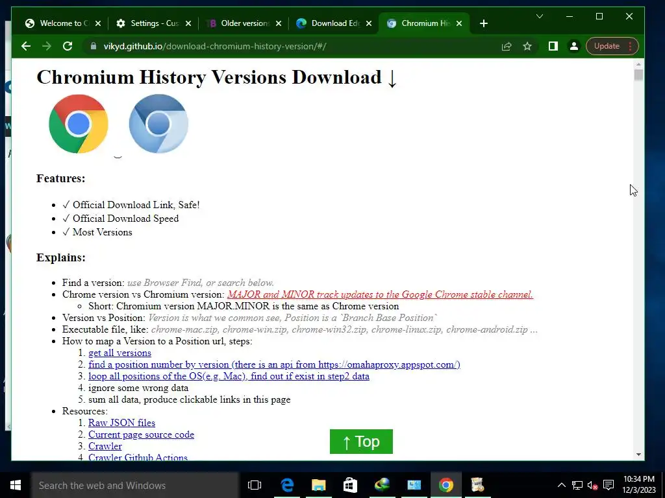Click the 'Chromium History Versions Download' heading
This screenshot has width=665, height=498.
[217, 78]
